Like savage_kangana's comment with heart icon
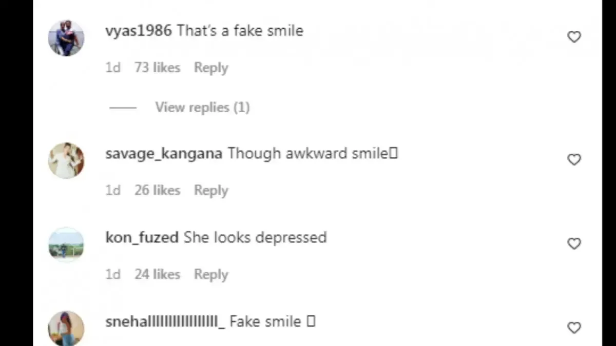 click(574, 160)
